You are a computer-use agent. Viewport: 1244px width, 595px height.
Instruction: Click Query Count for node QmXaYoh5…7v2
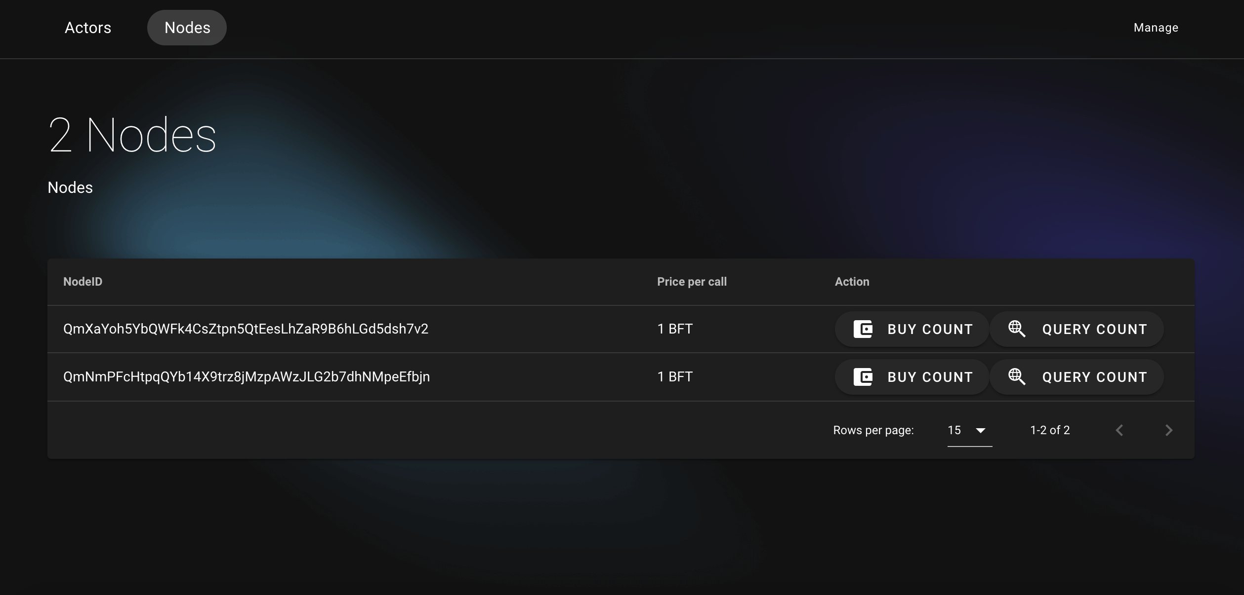(1077, 329)
